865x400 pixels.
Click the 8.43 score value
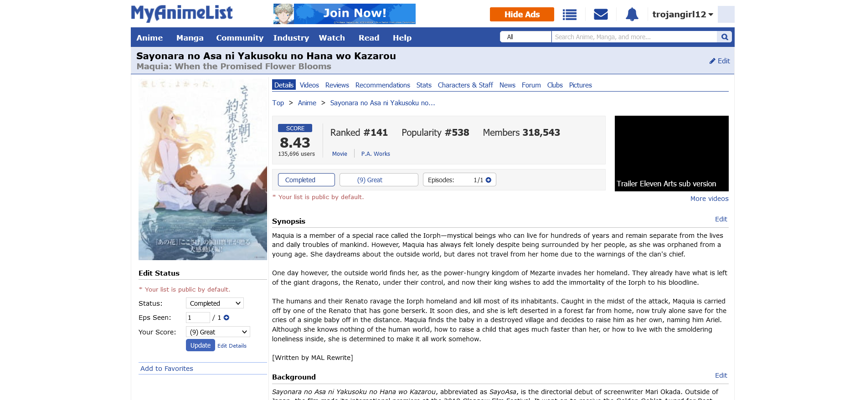point(295,143)
